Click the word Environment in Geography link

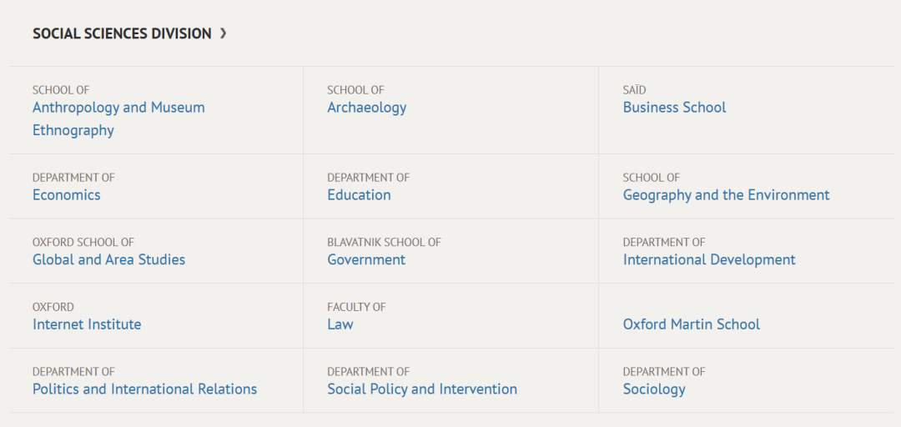788,195
